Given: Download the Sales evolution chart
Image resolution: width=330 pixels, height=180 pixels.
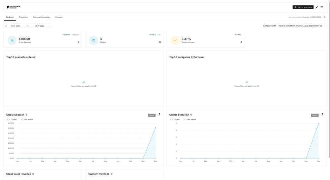Looking at the screenshot, I should [x=159, y=115].
